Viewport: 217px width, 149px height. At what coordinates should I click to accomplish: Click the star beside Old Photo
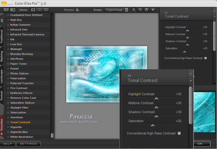pyautogui.click(x=8, y=59)
